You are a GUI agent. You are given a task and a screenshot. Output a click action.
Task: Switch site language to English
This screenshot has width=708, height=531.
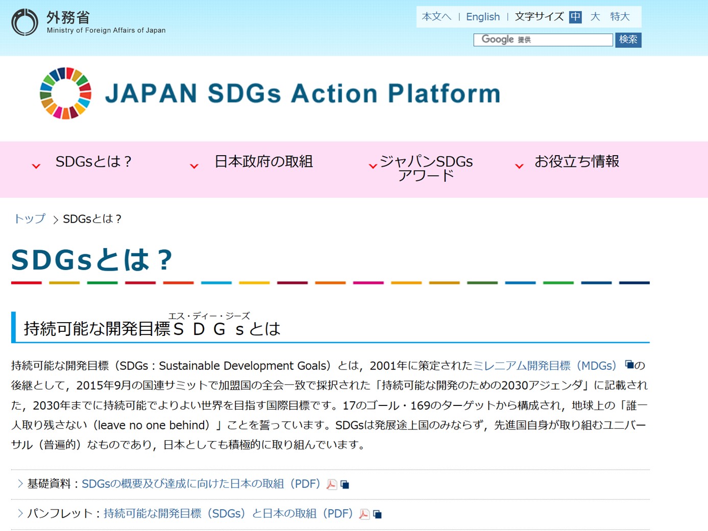(x=482, y=17)
